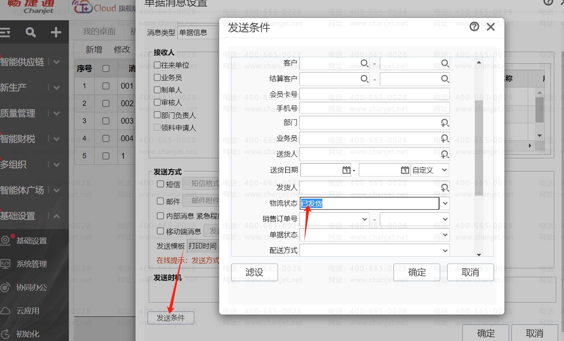
Task: Click 业务员 field lookup icon
Action: click(x=445, y=138)
